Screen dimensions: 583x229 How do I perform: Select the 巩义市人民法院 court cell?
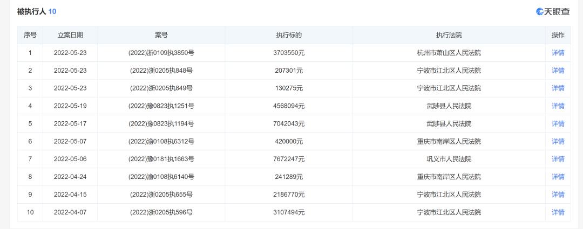click(x=449, y=159)
